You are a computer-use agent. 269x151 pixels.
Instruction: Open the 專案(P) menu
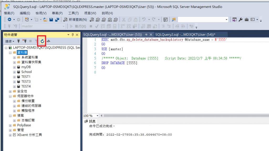[57, 13]
